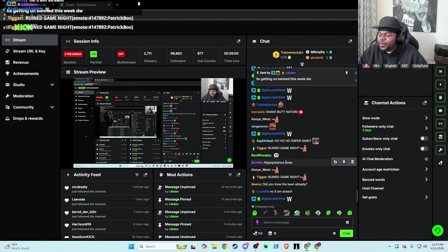This screenshot has height=252, width=448.
Task: Open channel points infinity icon
Action: tap(258, 233)
